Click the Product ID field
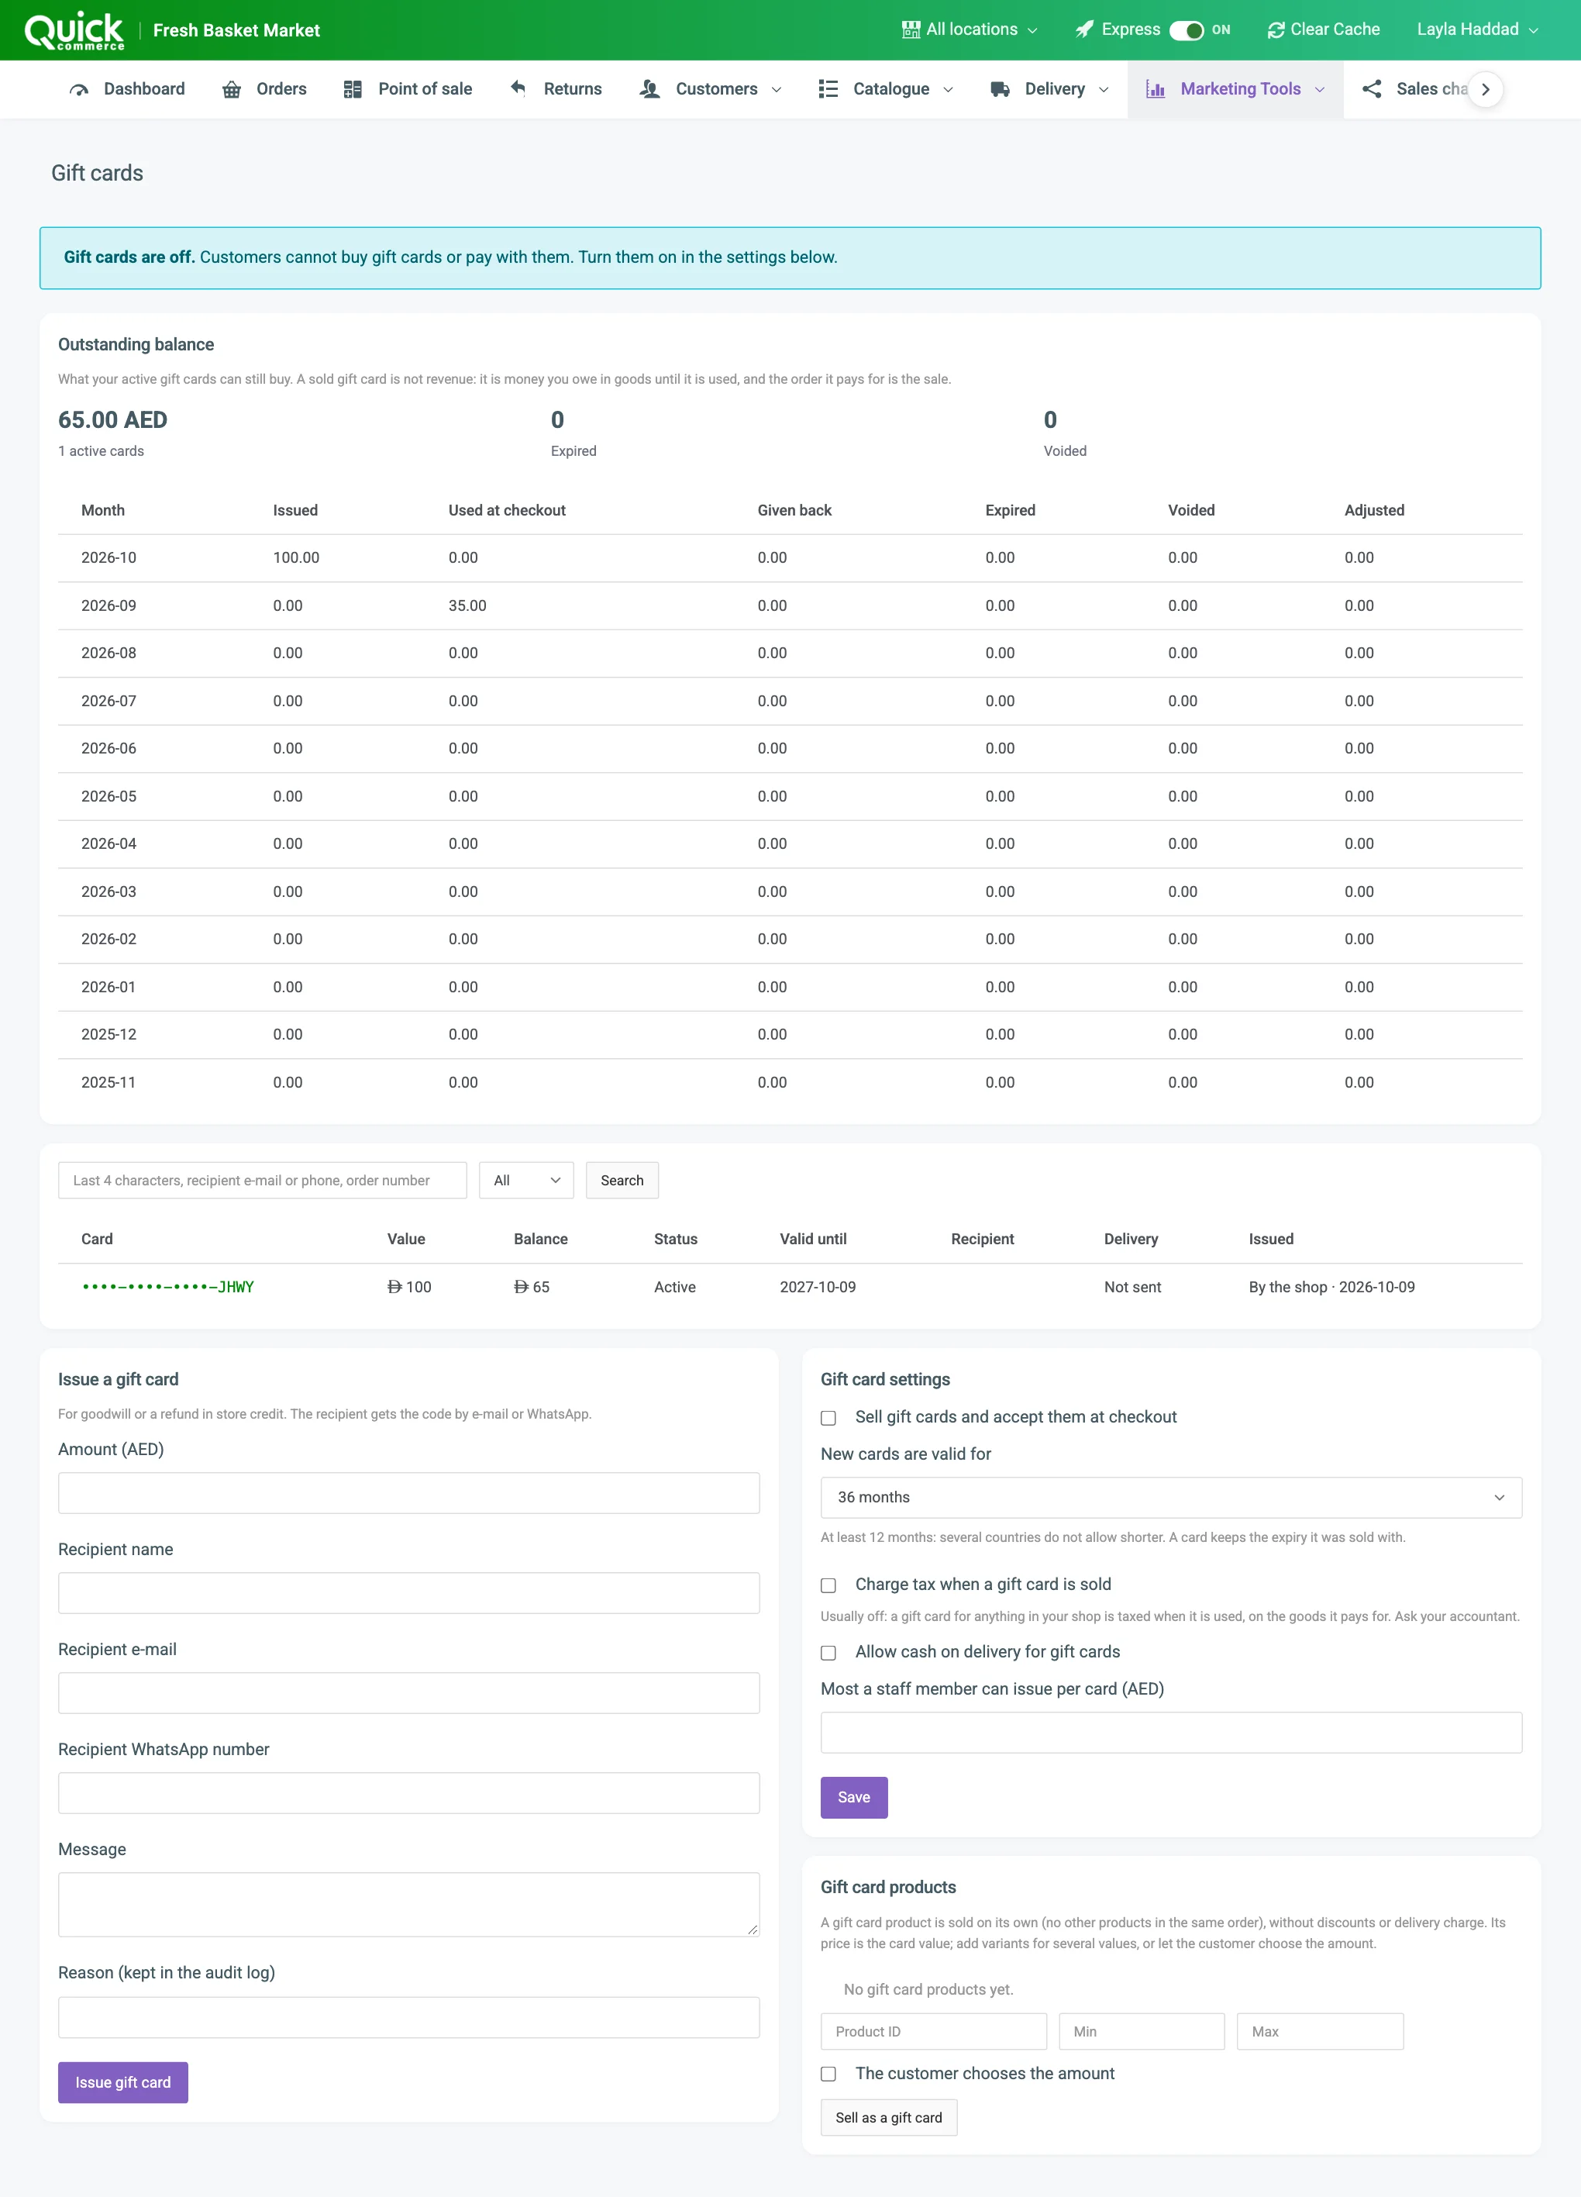 [933, 2031]
